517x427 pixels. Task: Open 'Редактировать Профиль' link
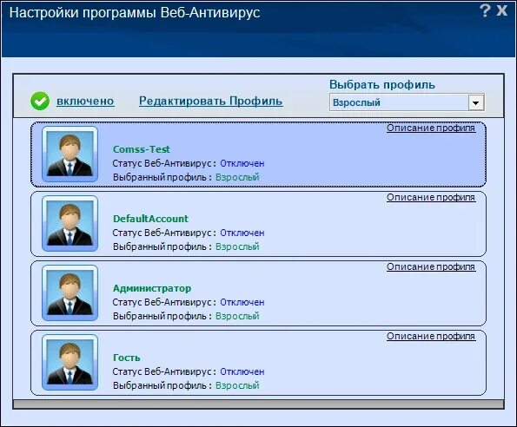210,101
